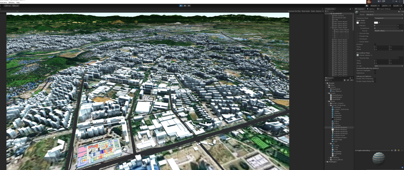Click Maximize On Play button

[x=294, y=11]
